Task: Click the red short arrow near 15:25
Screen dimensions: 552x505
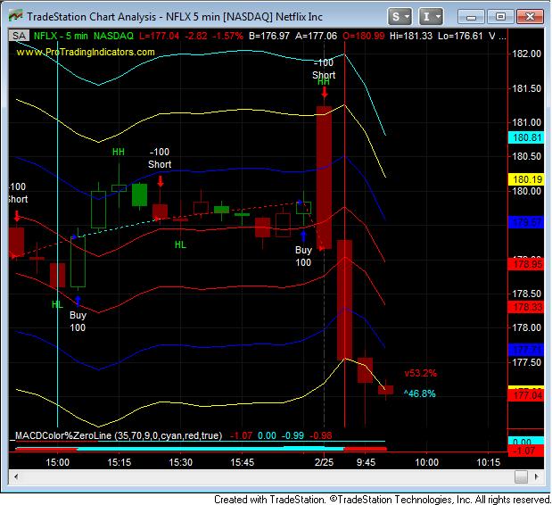Action: (161, 181)
